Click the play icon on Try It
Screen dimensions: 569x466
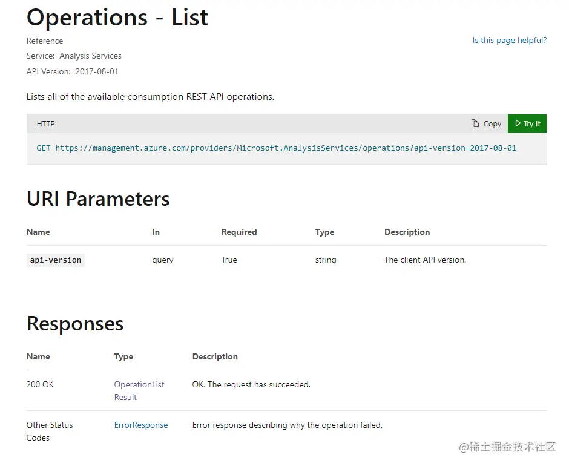pyautogui.click(x=518, y=123)
